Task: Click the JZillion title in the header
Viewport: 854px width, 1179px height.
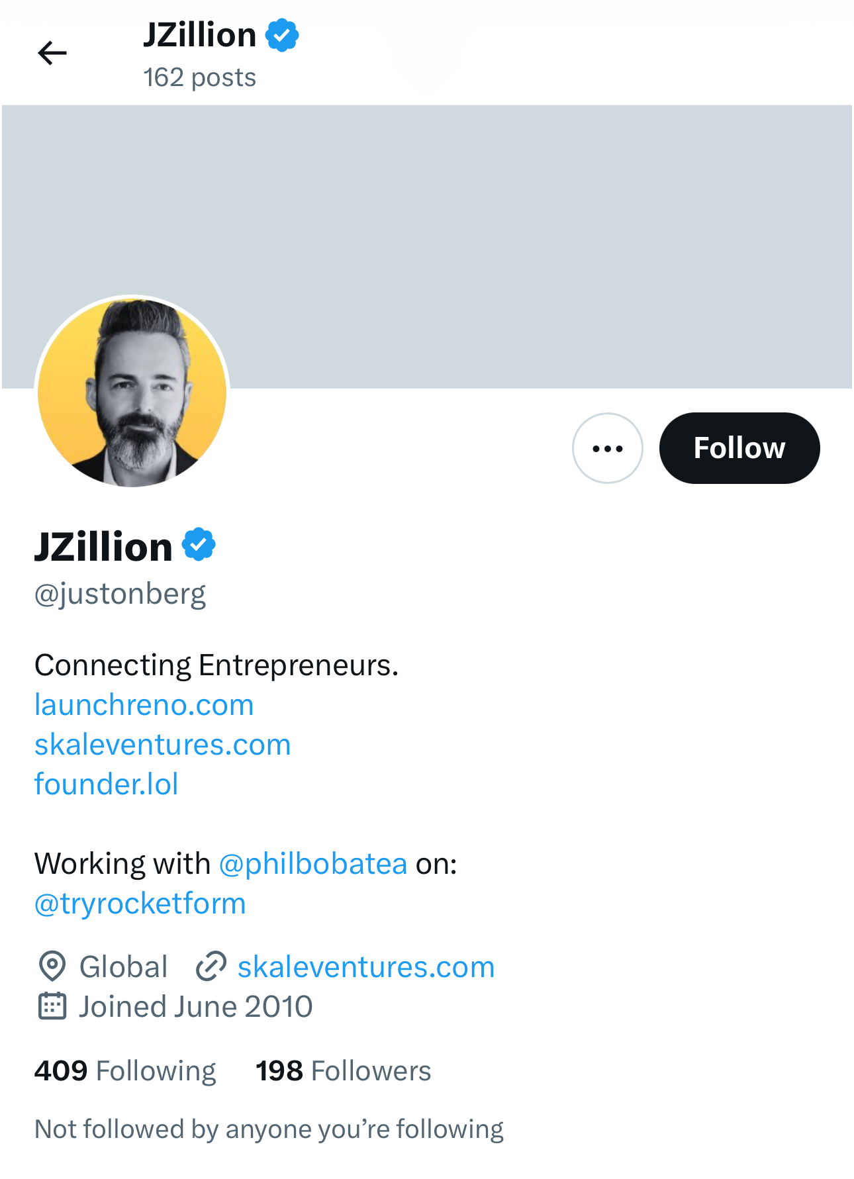Action: point(199,35)
